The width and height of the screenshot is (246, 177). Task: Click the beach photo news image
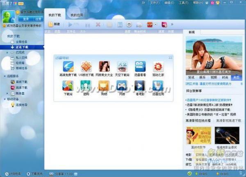(x=214, y=56)
